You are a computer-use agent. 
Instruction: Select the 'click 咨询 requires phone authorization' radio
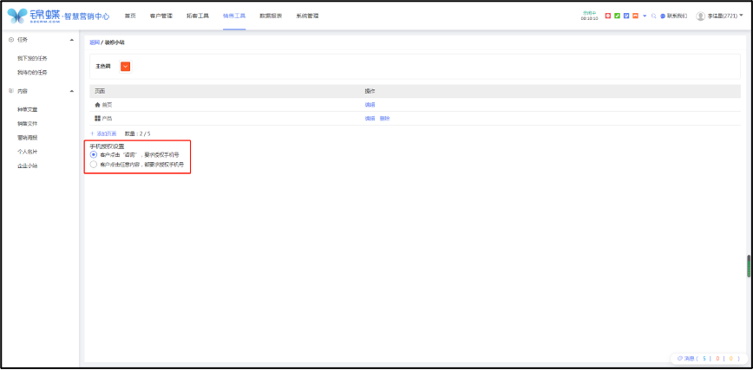tap(94, 154)
